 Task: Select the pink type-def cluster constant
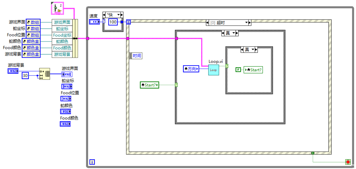(x=57, y=8)
